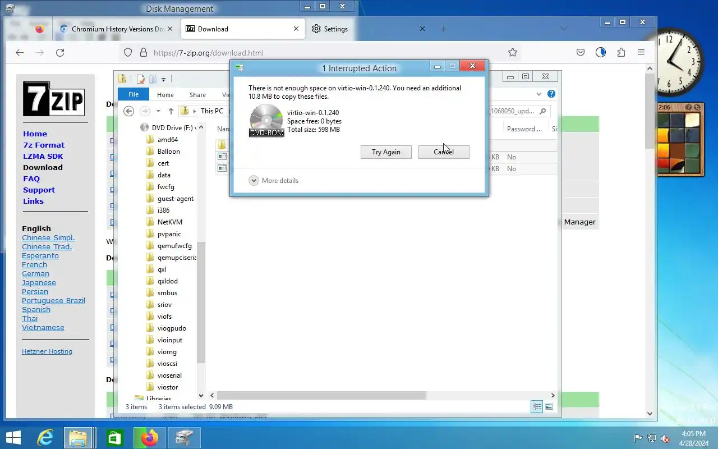The height and width of the screenshot is (449, 718).
Task: Open the Home ribbon tab in Explorer
Action: pyautogui.click(x=165, y=95)
